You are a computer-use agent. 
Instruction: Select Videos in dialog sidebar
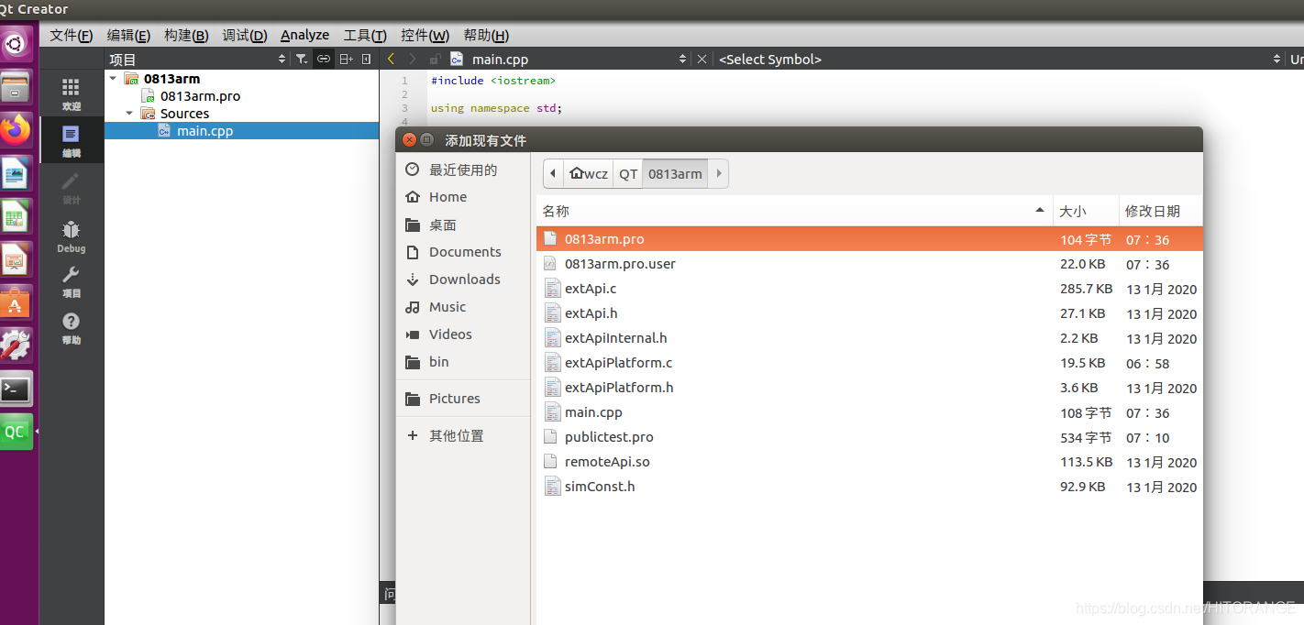pyautogui.click(x=463, y=334)
